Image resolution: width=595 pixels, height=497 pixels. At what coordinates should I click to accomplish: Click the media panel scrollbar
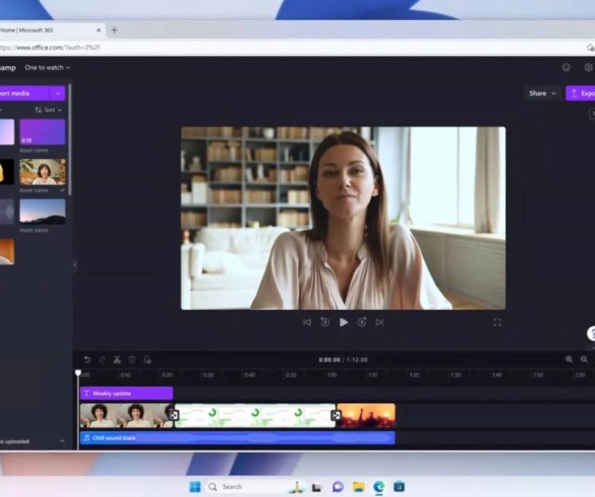click(x=70, y=140)
